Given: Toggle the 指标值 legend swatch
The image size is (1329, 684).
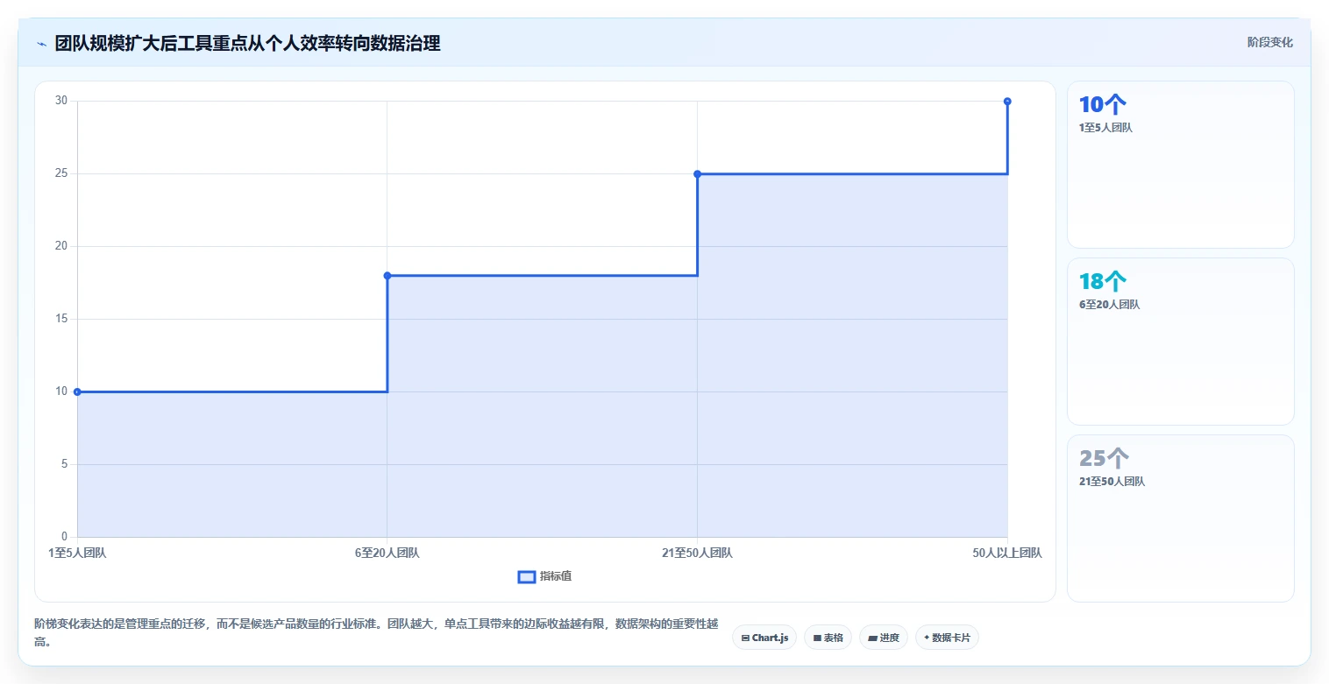Looking at the screenshot, I should (527, 576).
